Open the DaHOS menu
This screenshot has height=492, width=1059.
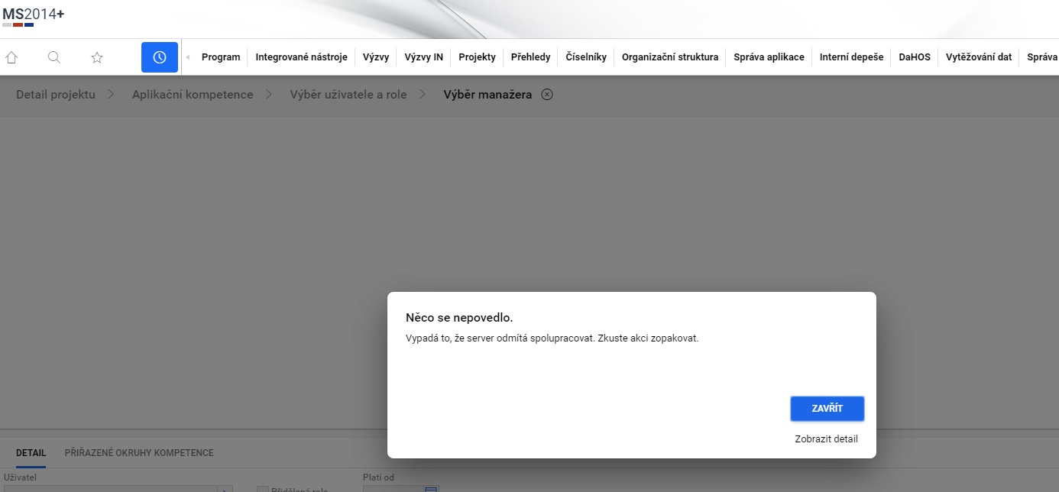tap(915, 57)
